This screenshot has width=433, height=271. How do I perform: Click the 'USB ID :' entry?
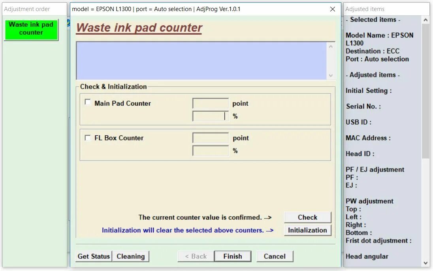[x=358, y=122]
